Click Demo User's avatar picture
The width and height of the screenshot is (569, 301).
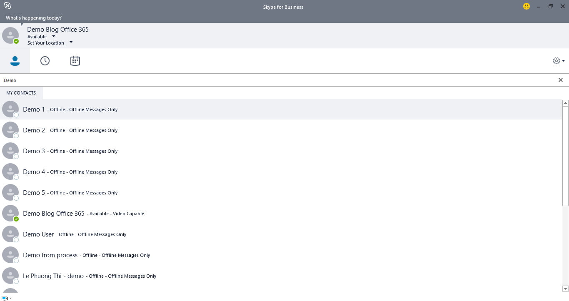point(10,234)
